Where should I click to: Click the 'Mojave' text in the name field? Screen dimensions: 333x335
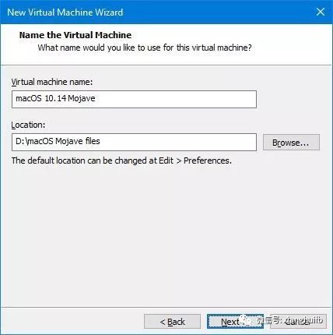pos(82,99)
